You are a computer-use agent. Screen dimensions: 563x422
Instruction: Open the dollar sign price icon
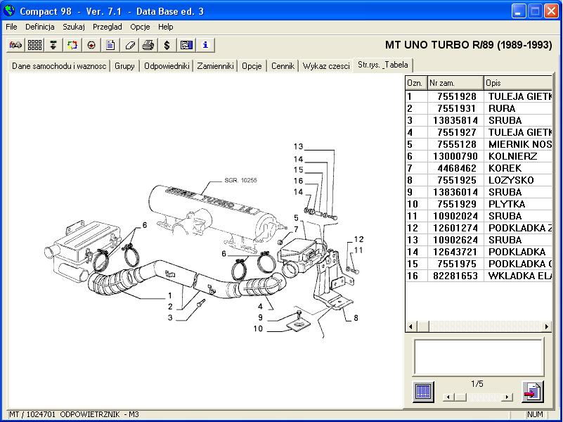[167, 45]
